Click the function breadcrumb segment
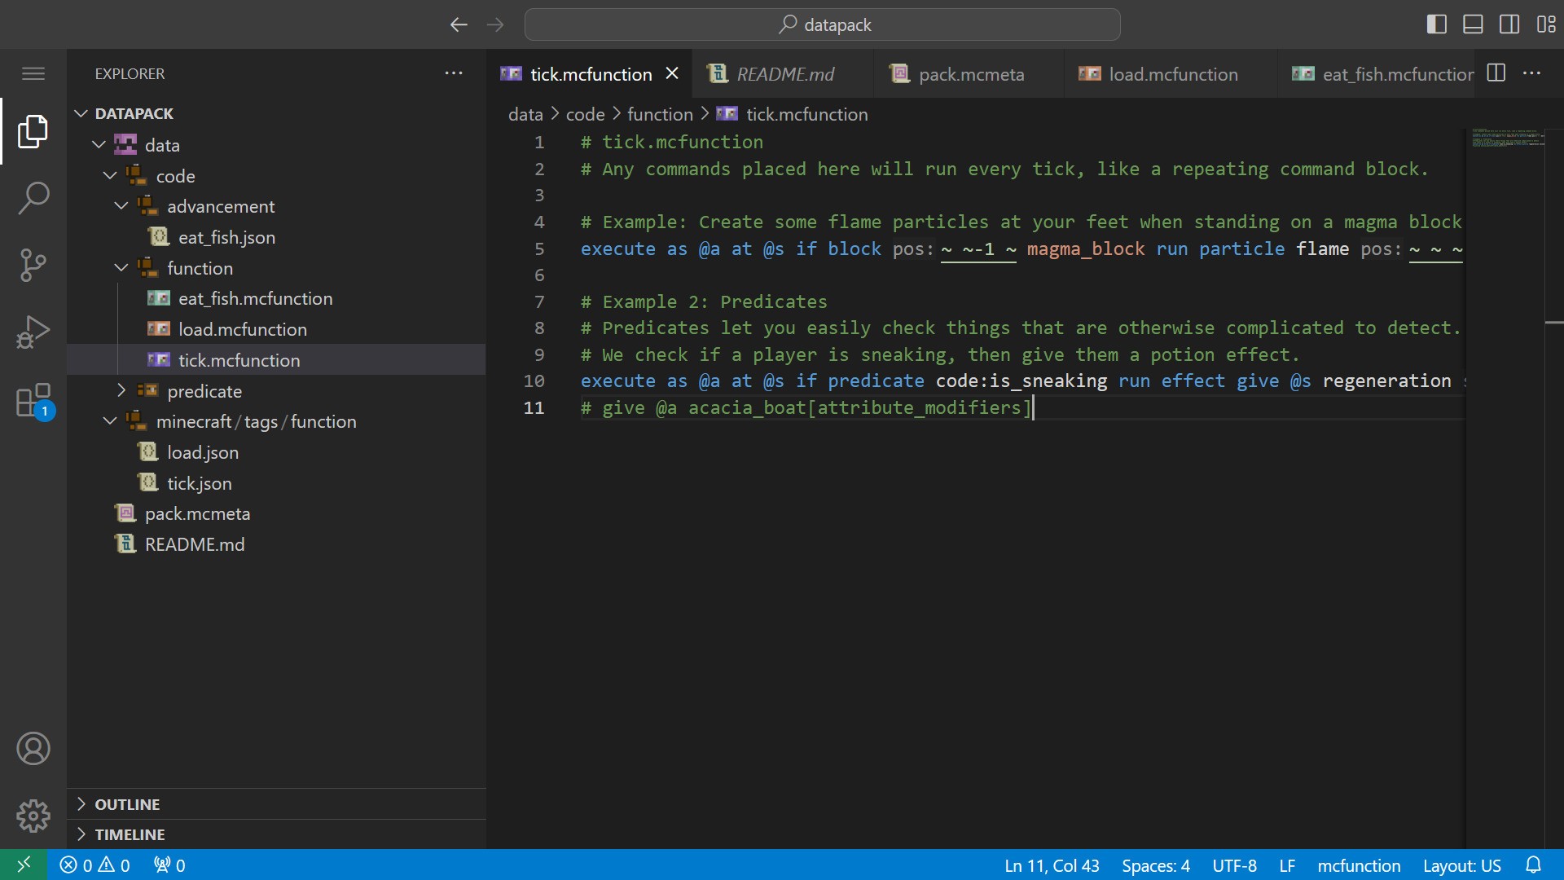The width and height of the screenshot is (1564, 880). click(660, 114)
